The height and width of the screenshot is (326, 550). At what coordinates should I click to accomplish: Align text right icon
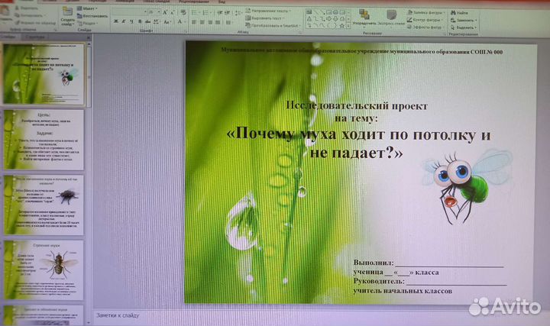(211, 22)
